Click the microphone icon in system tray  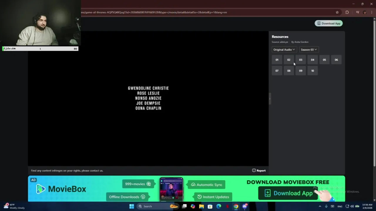pos(326,206)
